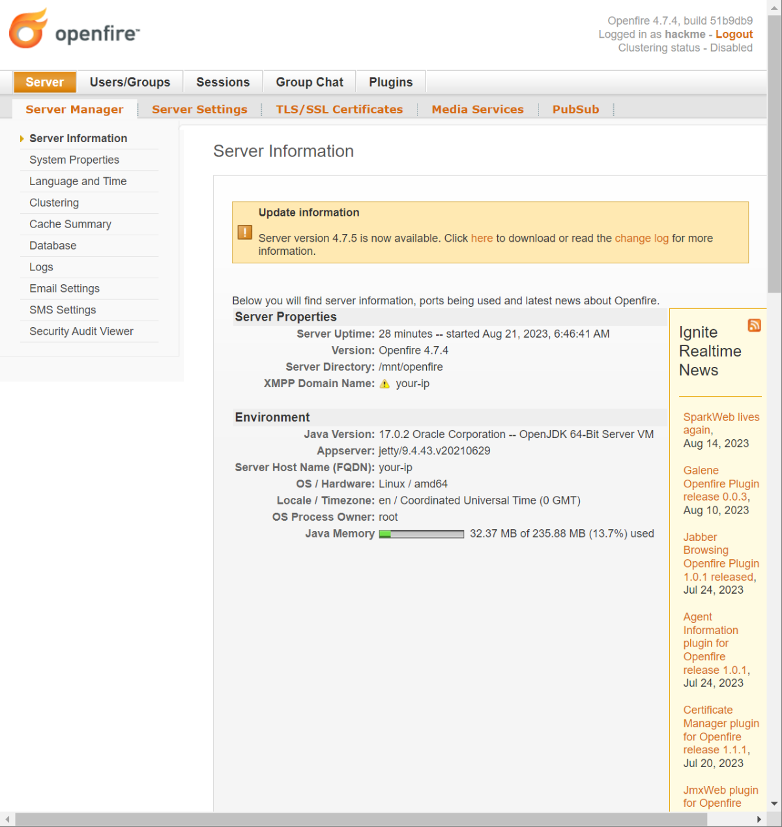This screenshot has height=827, width=782.
Task: Open the PubSub sub-tab
Action: (576, 109)
